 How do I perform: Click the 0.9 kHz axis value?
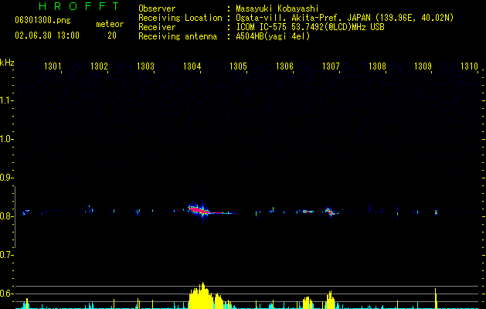(x=6, y=178)
